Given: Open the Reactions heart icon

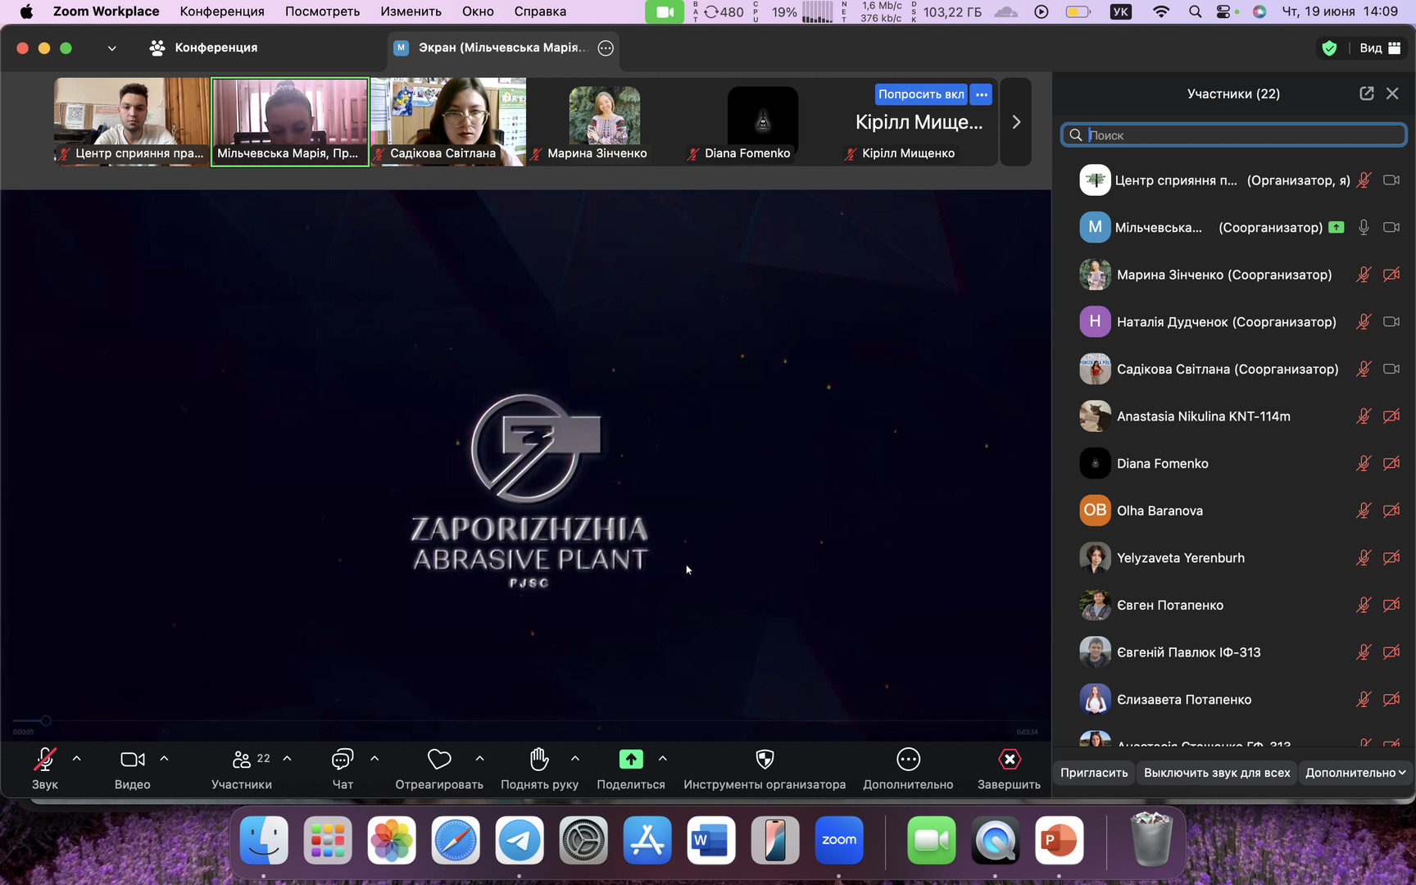Looking at the screenshot, I should [x=439, y=760].
